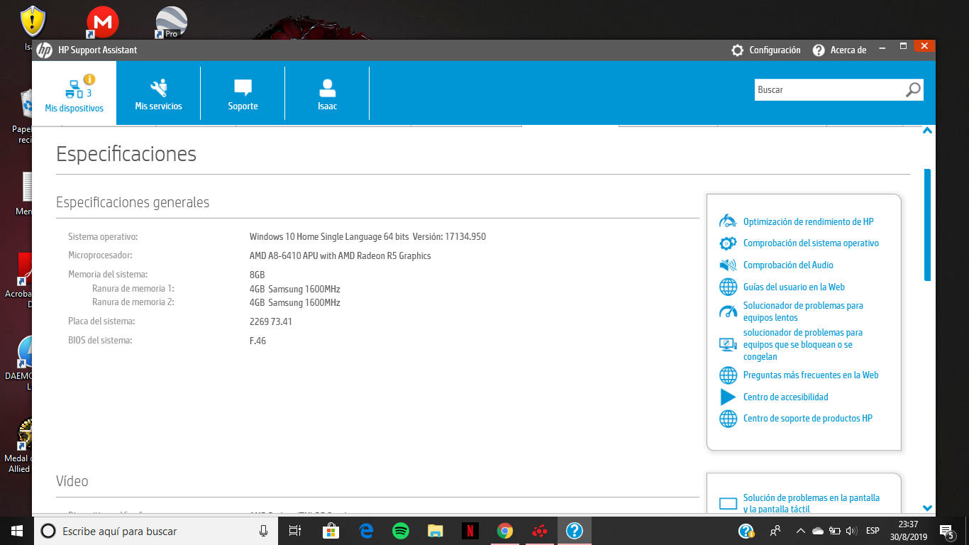Open Guías del usuario en la Web link
The width and height of the screenshot is (969, 545).
pyautogui.click(x=793, y=287)
